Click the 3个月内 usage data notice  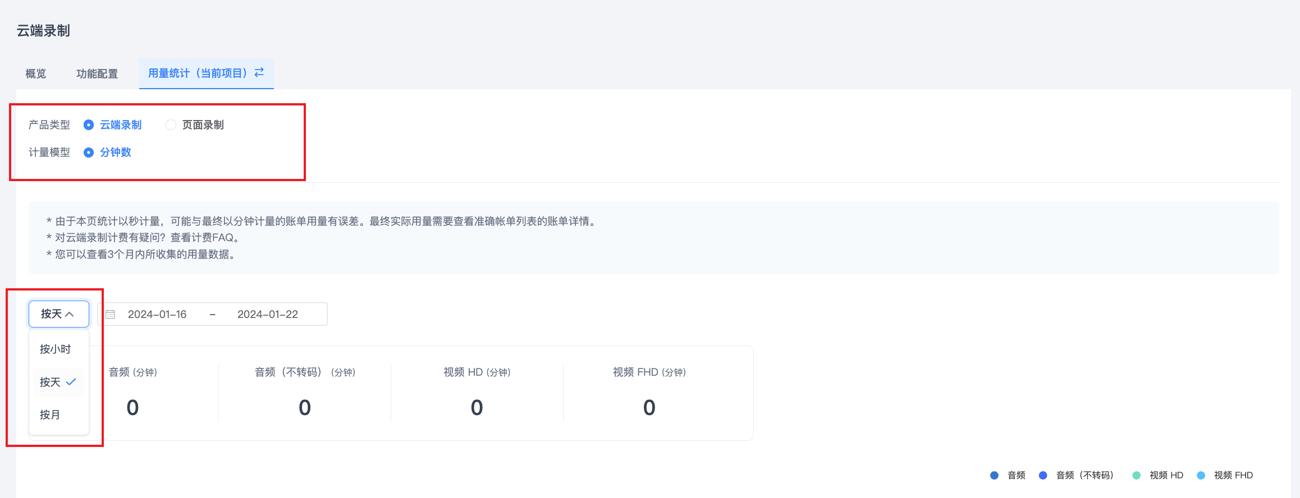[x=142, y=255]
